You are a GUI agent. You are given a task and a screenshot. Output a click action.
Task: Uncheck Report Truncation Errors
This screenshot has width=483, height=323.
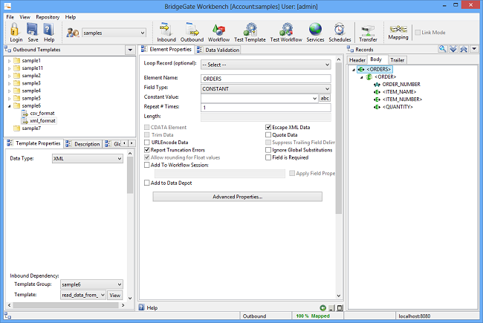(x=147, y=150)
